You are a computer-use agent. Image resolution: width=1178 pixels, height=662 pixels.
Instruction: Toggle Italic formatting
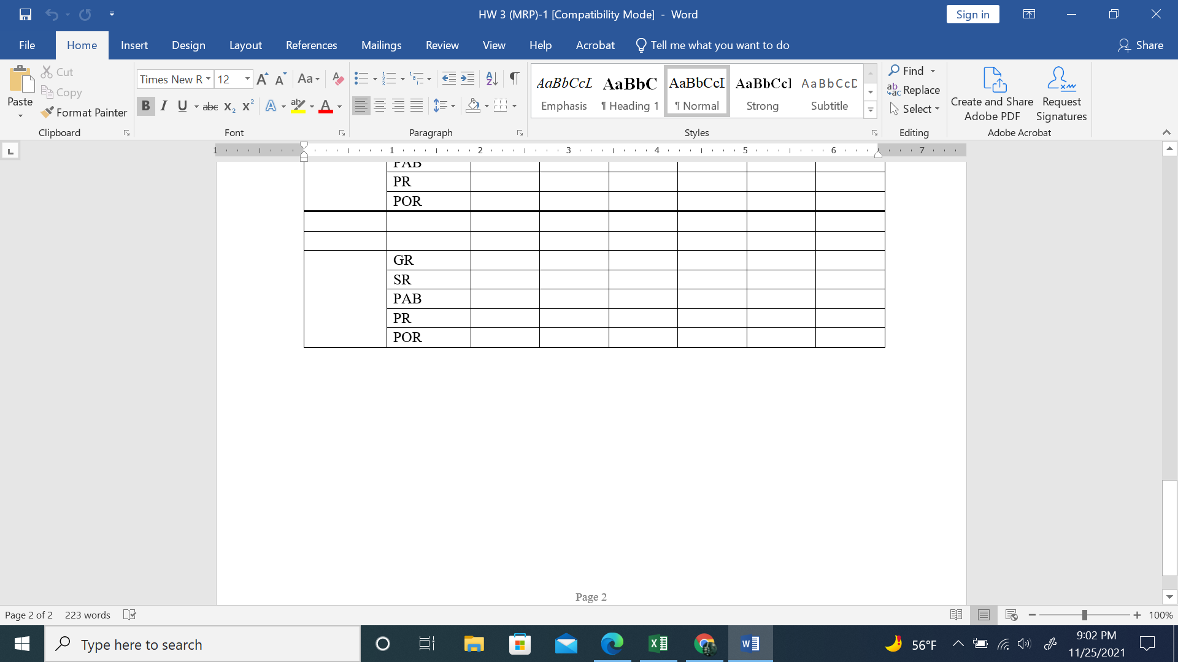[164, 106]
